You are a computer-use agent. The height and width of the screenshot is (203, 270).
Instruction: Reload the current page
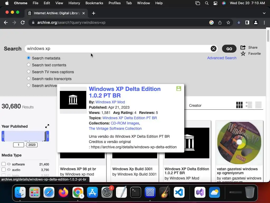point(23,22)
